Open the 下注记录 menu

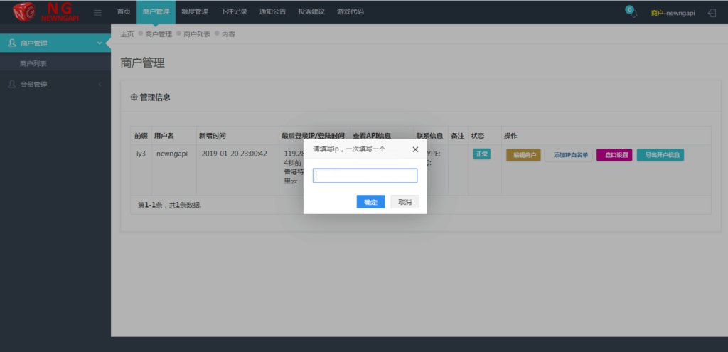coord(234,12)
